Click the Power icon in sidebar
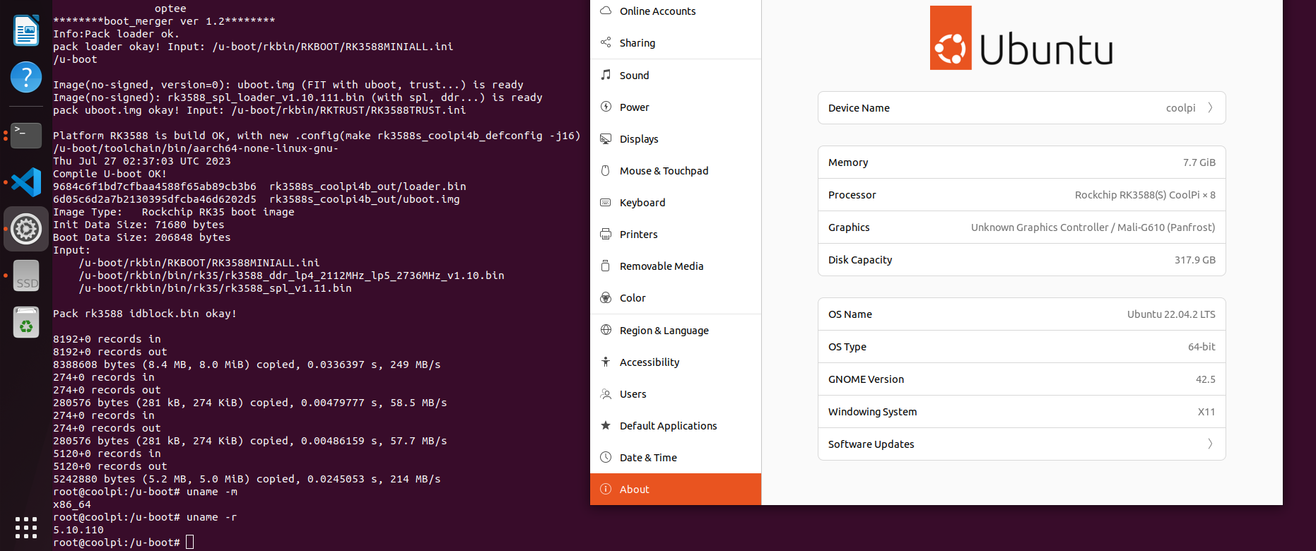Screen dimensions: 1316x551 tap(606, 107)
